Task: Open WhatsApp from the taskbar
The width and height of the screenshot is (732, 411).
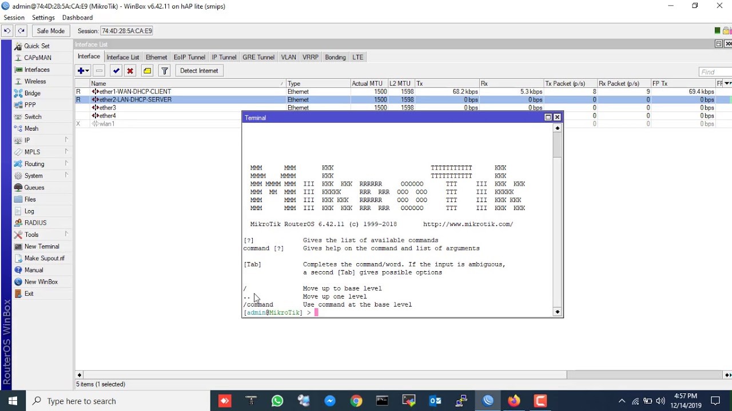Action: [x=277, y=401]
